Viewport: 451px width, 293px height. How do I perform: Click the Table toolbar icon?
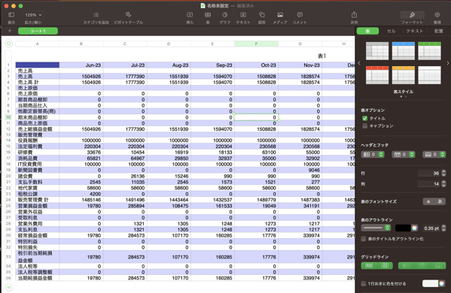pyautogui.click(x=208, y=14)
